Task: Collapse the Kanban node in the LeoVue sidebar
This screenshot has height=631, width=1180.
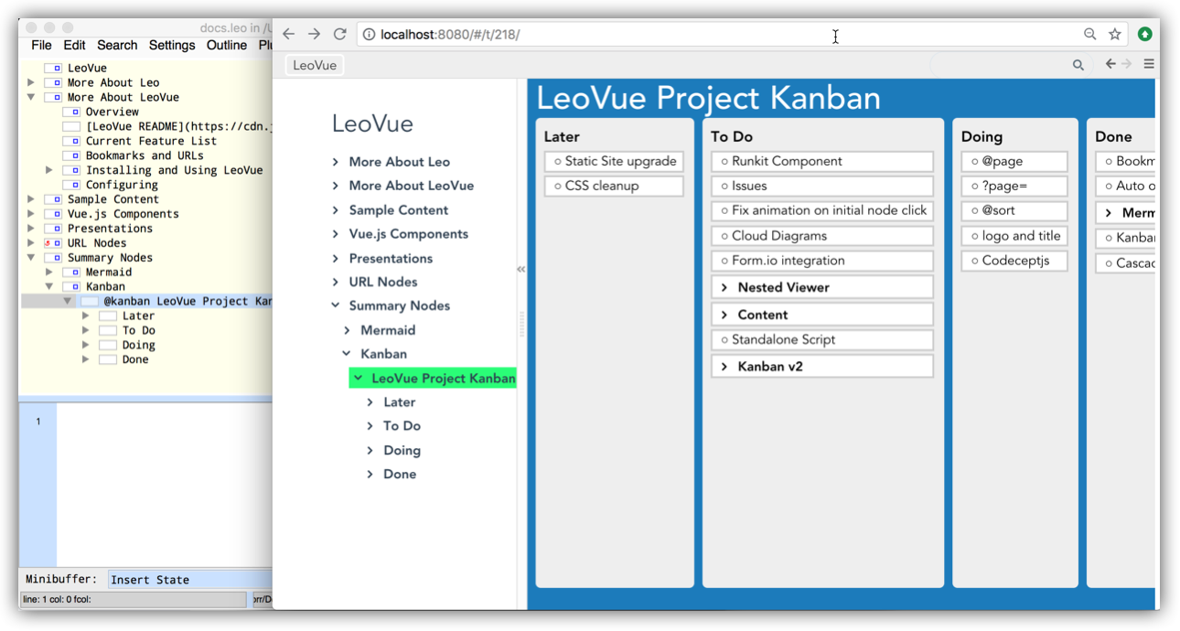Action: (347, 354)
